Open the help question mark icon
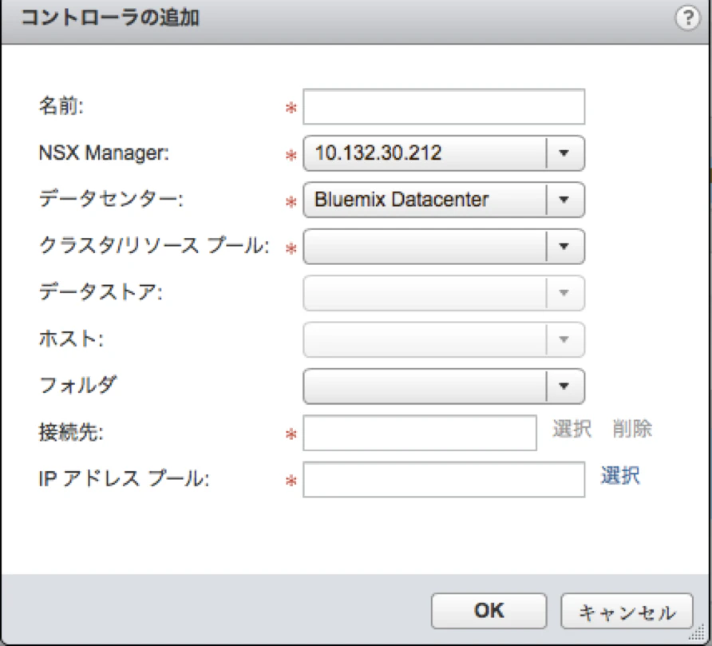Viewport: 712px width, 646px height. [x=688, y=18]
